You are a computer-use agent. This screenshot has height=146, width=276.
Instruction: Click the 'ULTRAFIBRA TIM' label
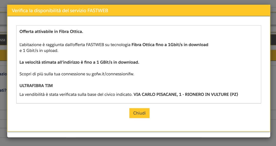pos(36,86)
